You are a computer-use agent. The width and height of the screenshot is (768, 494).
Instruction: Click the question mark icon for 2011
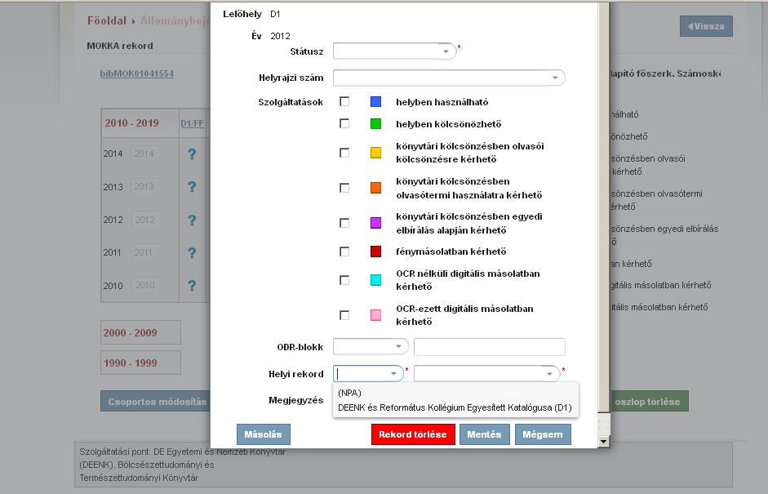192,253
